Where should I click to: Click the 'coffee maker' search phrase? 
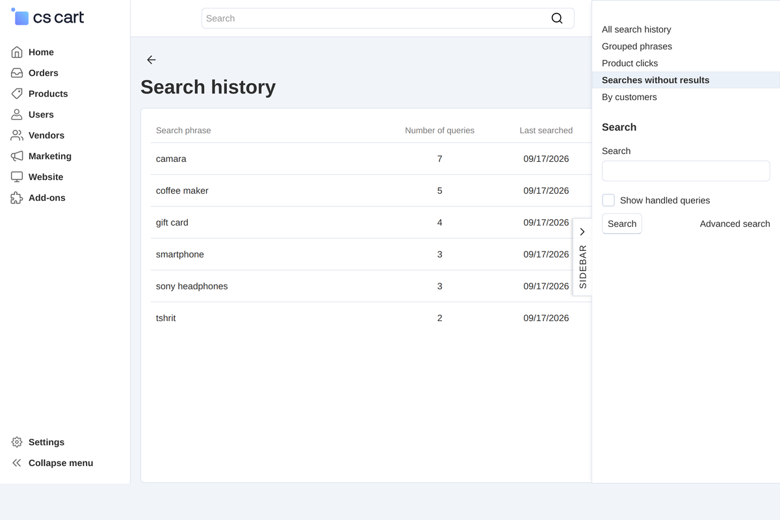coord(182,190)
